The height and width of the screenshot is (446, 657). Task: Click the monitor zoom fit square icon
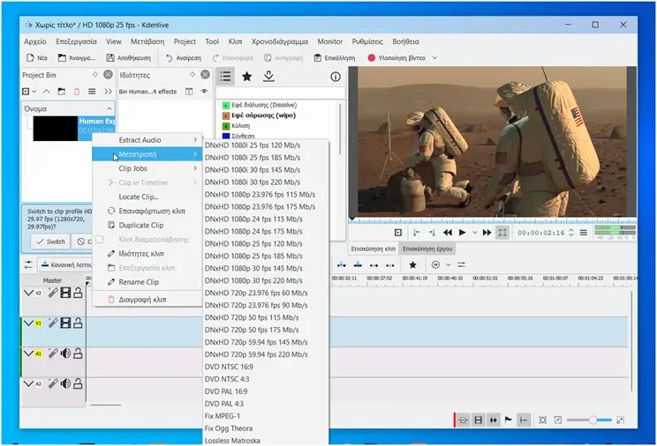(398, 233)
